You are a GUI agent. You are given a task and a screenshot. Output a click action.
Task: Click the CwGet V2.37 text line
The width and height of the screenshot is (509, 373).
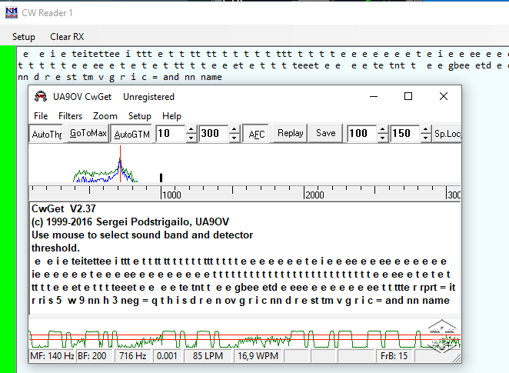[64, 208]
